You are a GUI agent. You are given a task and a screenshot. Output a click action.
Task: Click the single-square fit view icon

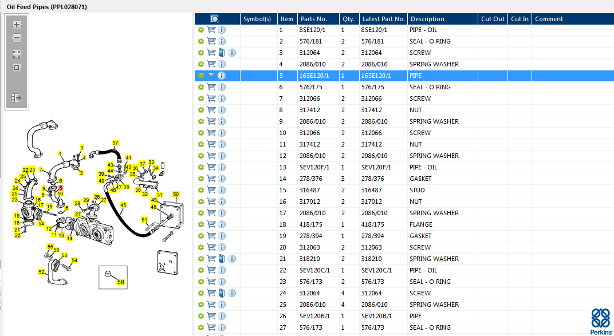pyautogui.click(x=17, y=68)
